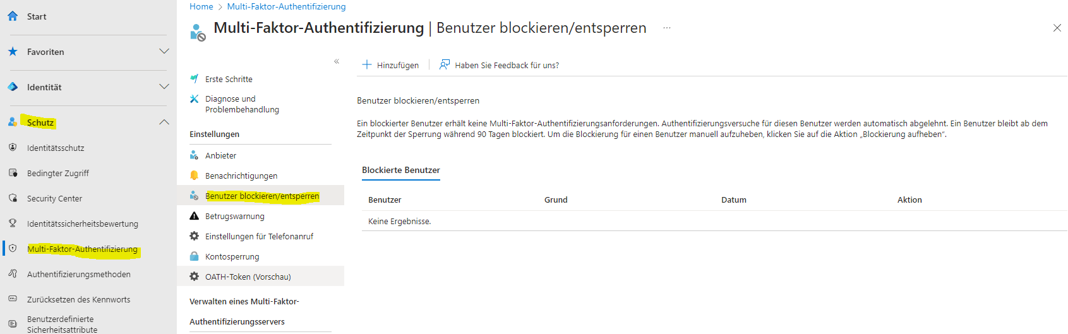
Task: Click the Security Center icon
Action: 13,198
